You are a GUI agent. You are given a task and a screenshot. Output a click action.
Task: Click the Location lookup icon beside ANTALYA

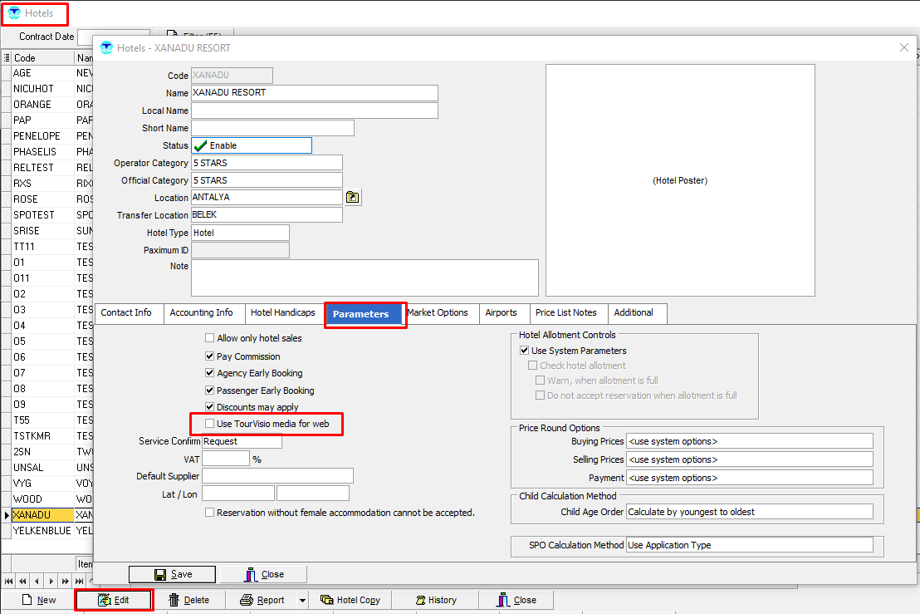click(353, 198)
